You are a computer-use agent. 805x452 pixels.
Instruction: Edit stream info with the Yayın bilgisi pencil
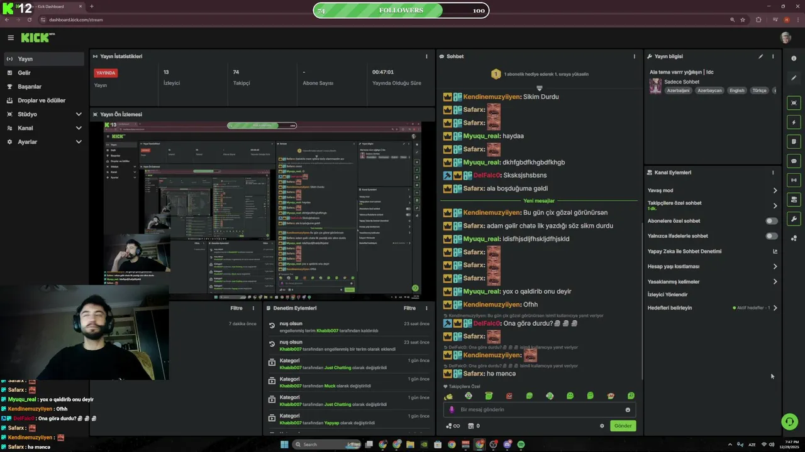(760, 56)
